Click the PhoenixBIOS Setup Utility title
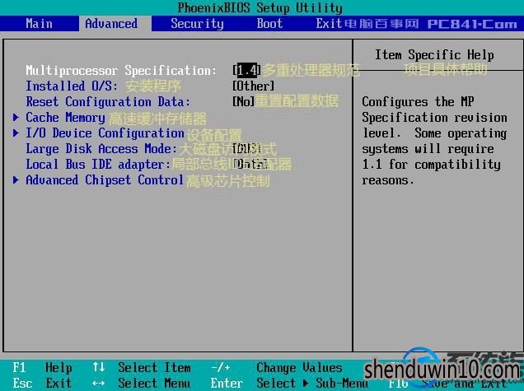The width and height of the screenshot is (524, 391). pyautogui.click(x=260, y=7)
